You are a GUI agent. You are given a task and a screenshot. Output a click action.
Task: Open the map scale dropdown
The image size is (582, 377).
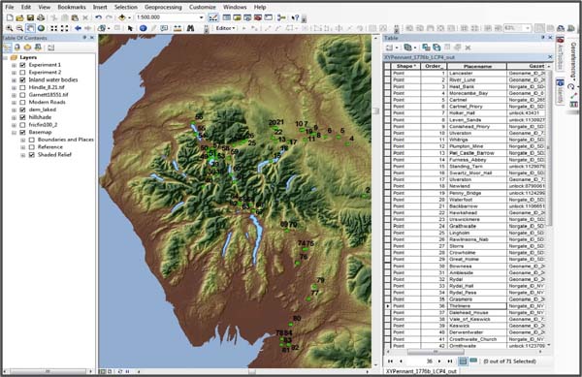click(x=202, y=17)
